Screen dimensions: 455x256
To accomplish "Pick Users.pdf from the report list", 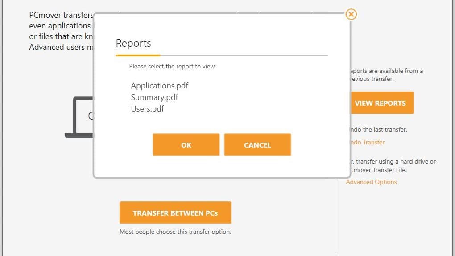I will pyautogui.click(x=147, y=108).
